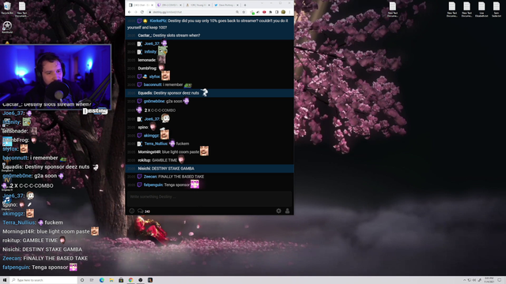Open Windows notification center
The width and height of the screenshot is (506, 284).
[x=500, y=280]
